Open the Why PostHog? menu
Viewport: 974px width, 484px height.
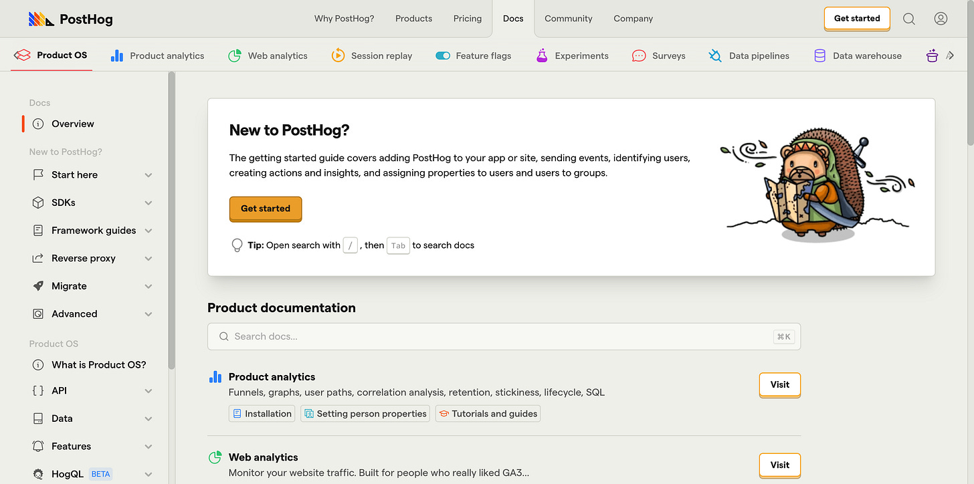pos(344,19)
